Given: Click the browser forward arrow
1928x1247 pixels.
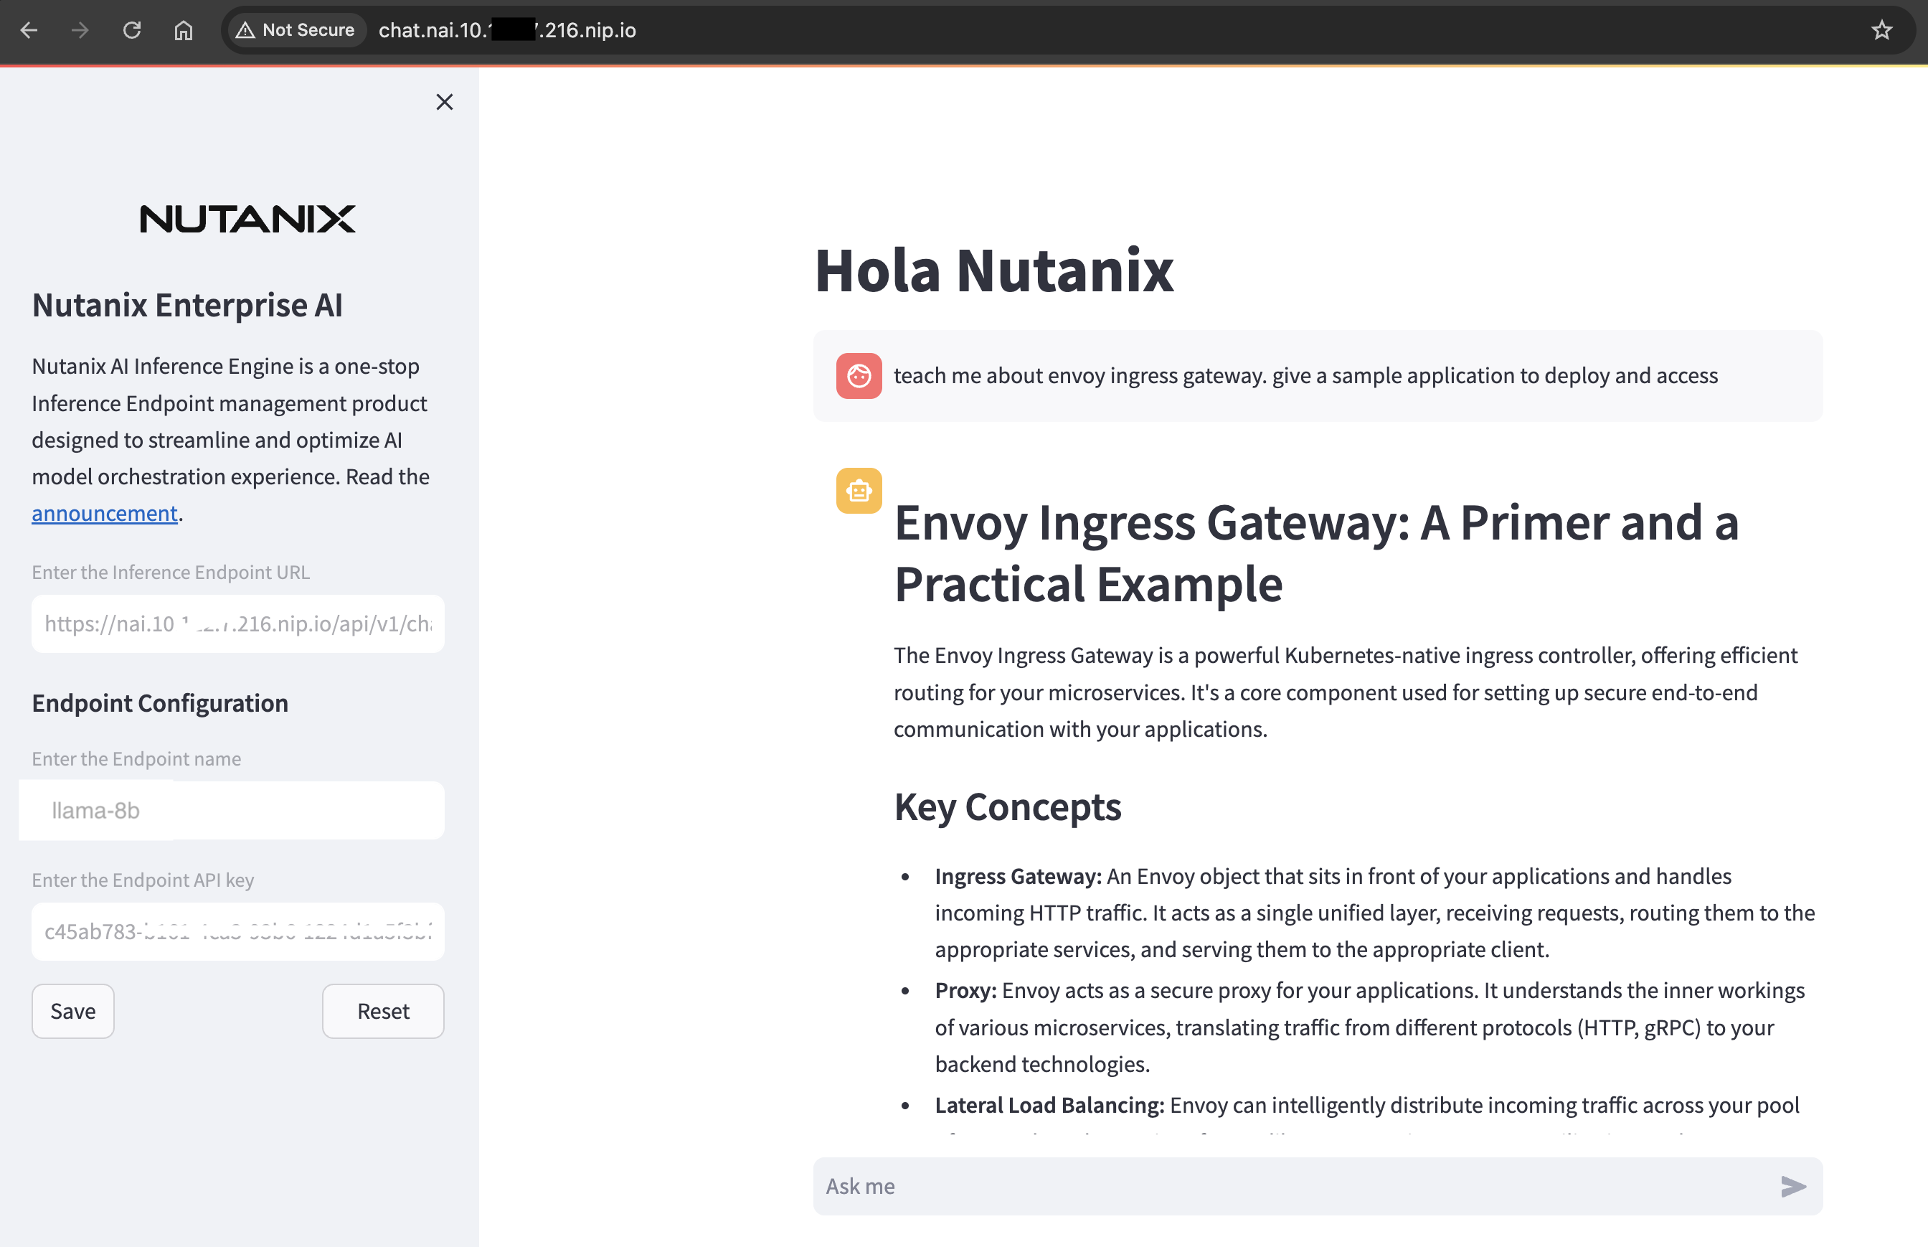Looking at the screenshot, I should point(80,30).
